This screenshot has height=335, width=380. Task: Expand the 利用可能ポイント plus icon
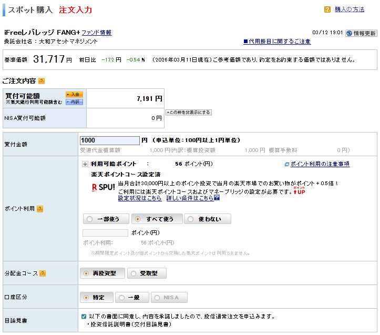coord(85,164)
